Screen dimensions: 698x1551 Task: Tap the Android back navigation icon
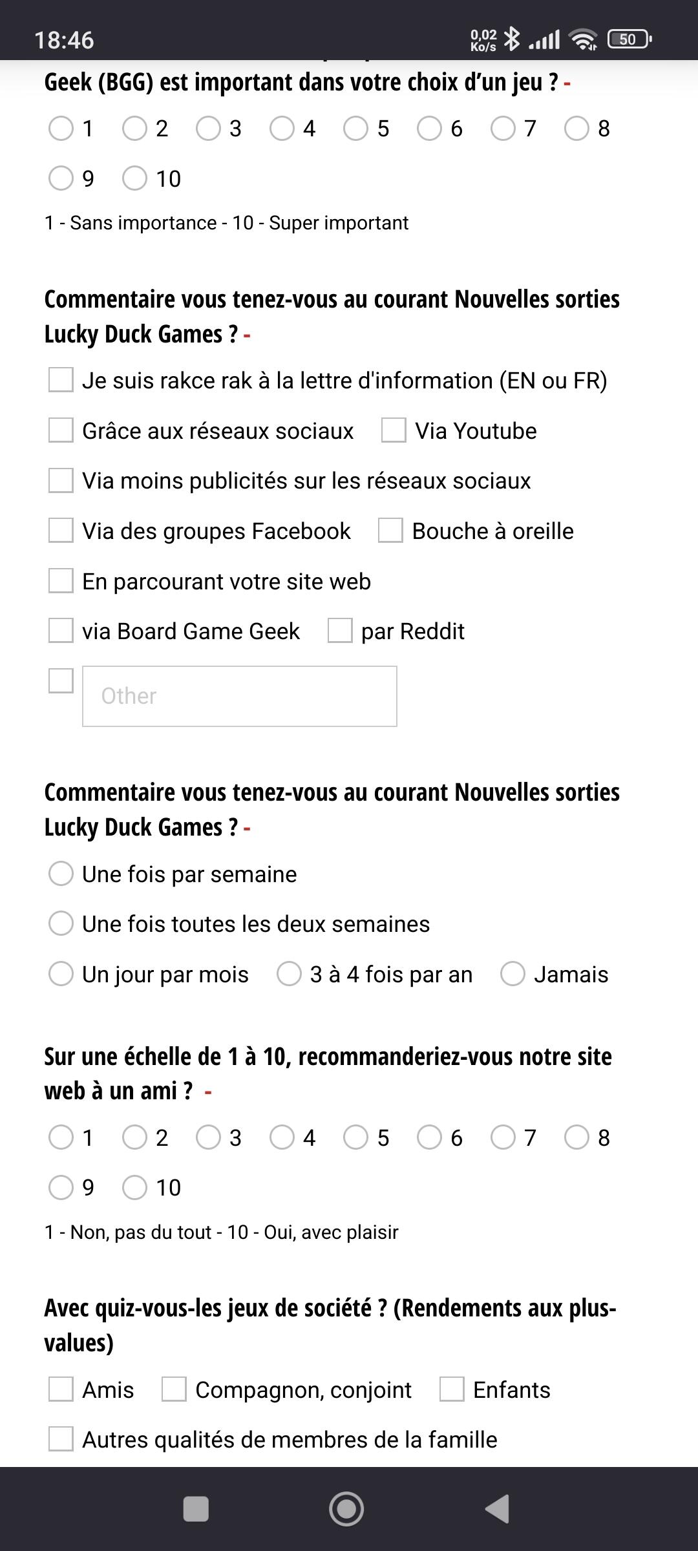(497, 1509)
